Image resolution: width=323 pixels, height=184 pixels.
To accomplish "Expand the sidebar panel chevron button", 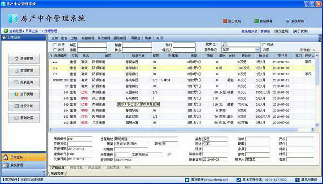I will click(x=44, y=173).
